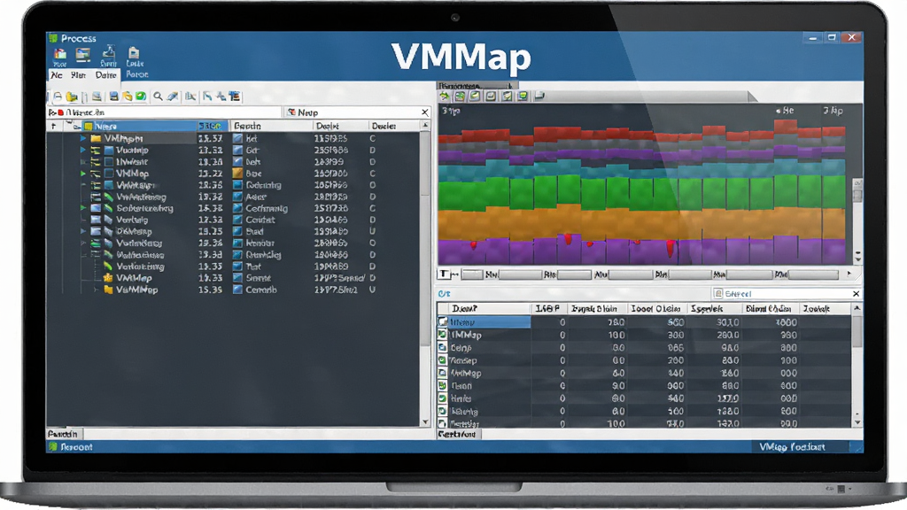Toggle checkbox of the row showing 065
This screenshot has width=907, height=510.
pos(443,347)
